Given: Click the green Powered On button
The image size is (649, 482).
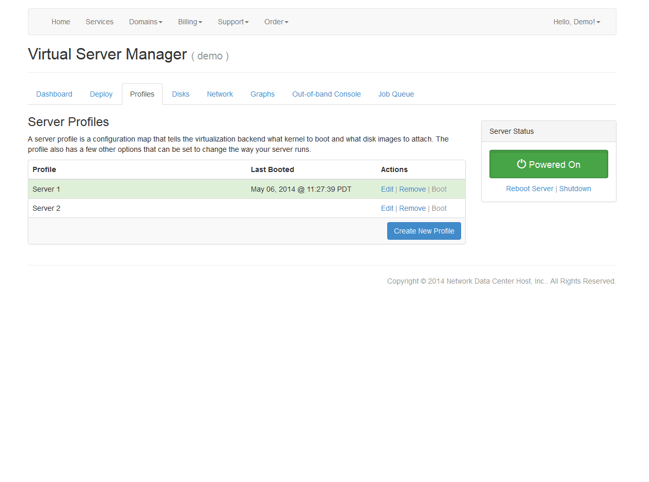Looking at the screenshot, I should pos(548,164).
